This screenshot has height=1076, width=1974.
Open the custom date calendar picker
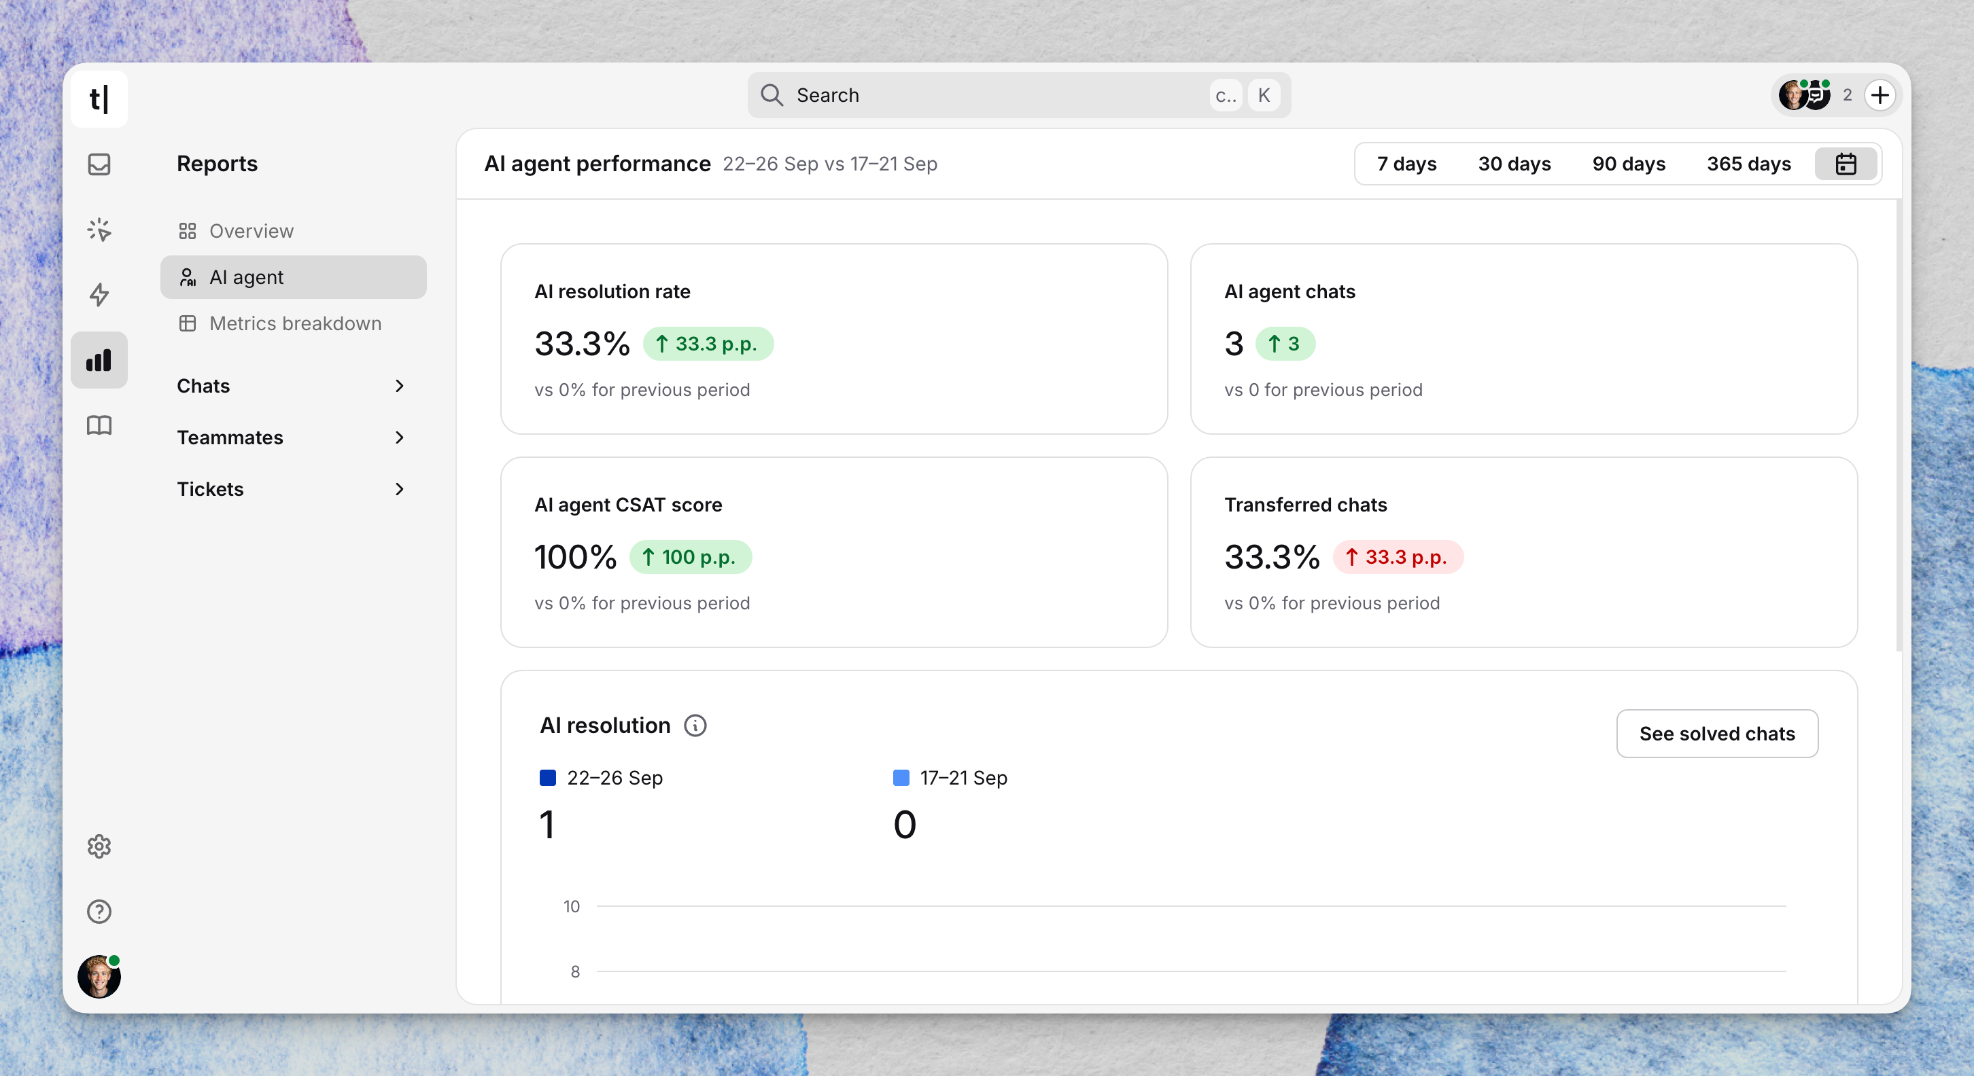(x=1846, y=164)
